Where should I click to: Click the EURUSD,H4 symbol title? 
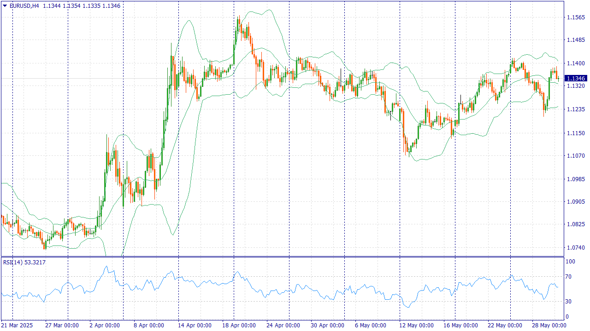click(x=24, y=6)
